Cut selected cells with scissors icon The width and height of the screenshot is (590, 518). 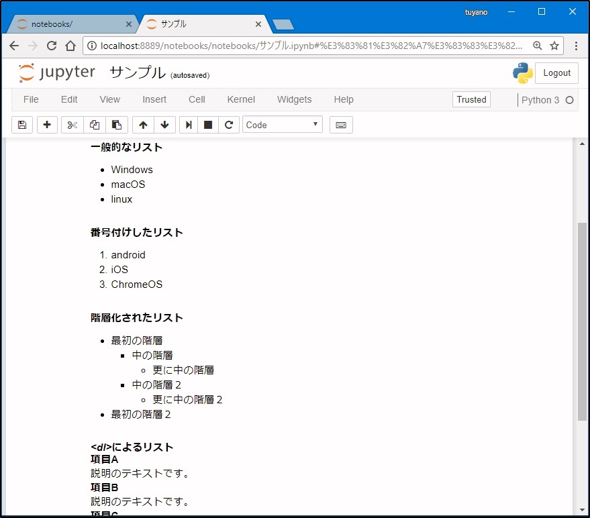(72, 125)
